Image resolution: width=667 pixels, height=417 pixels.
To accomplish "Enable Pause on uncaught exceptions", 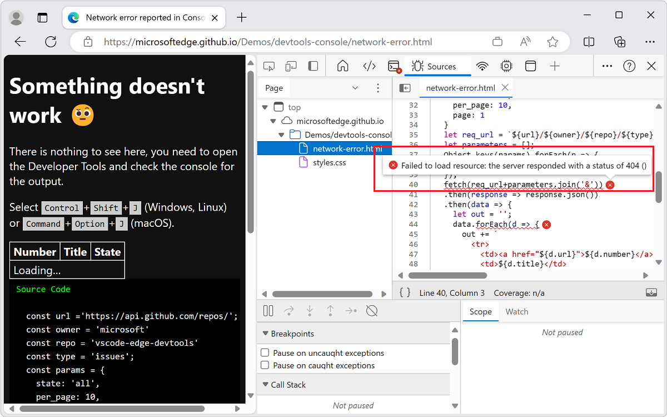I will tap(265, 353).
